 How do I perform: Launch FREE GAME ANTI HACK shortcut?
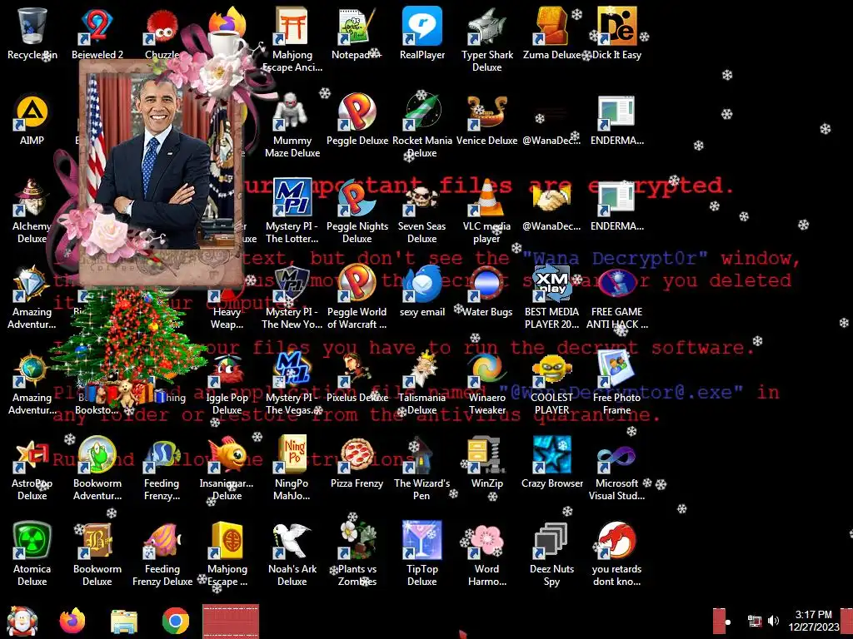pos(617,297)
